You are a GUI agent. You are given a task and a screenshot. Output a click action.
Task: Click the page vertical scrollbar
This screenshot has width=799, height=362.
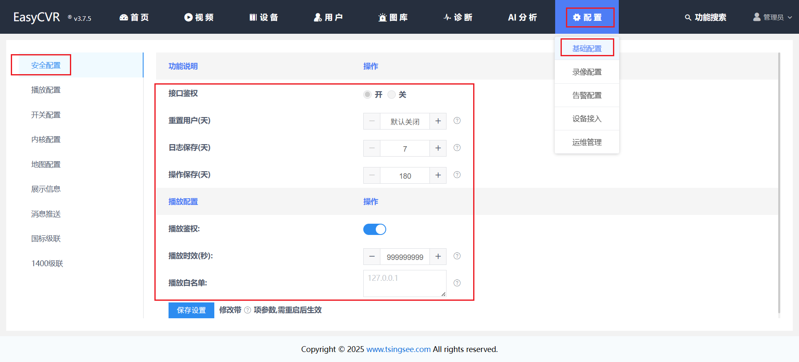click(x=779, y=183)
